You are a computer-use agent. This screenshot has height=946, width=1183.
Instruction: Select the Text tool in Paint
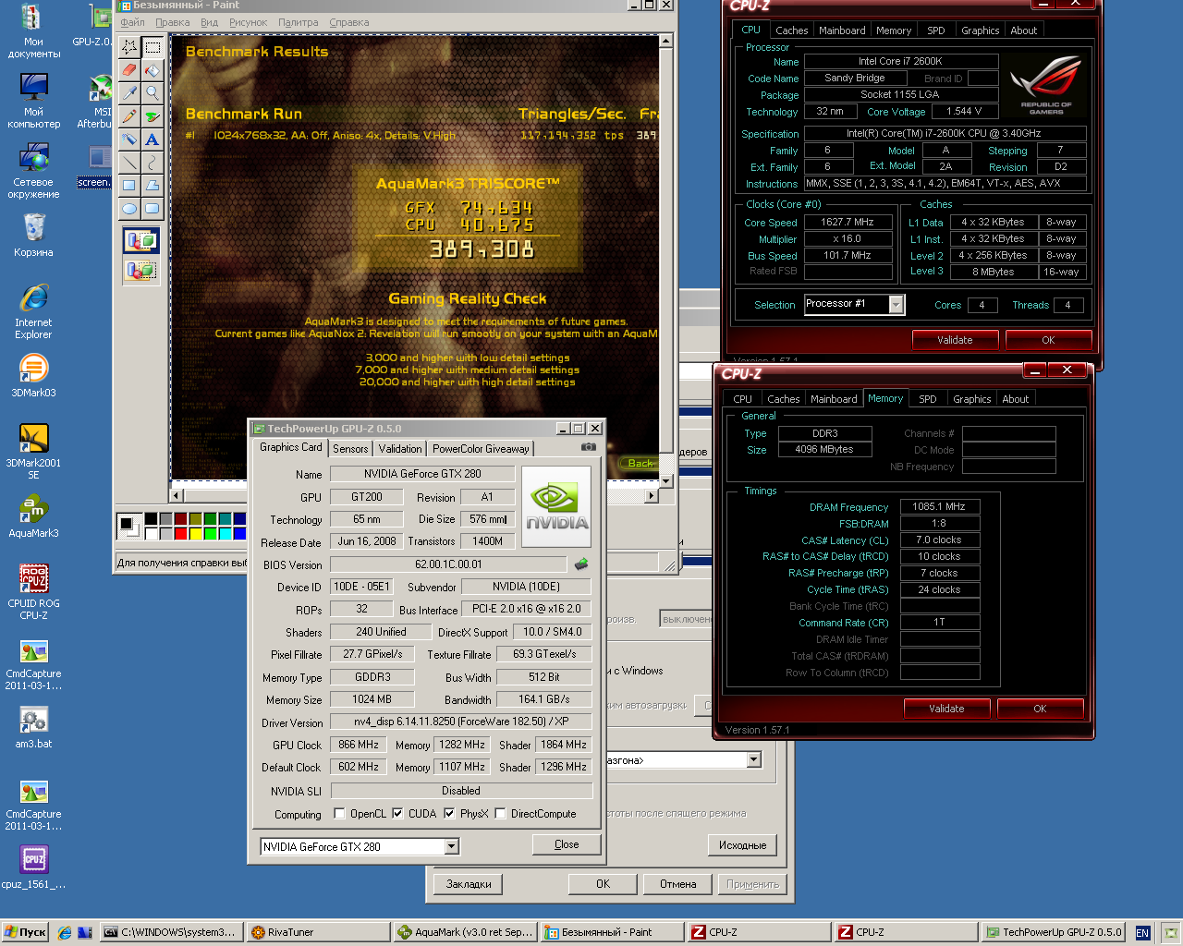click(x=152, y=139)
